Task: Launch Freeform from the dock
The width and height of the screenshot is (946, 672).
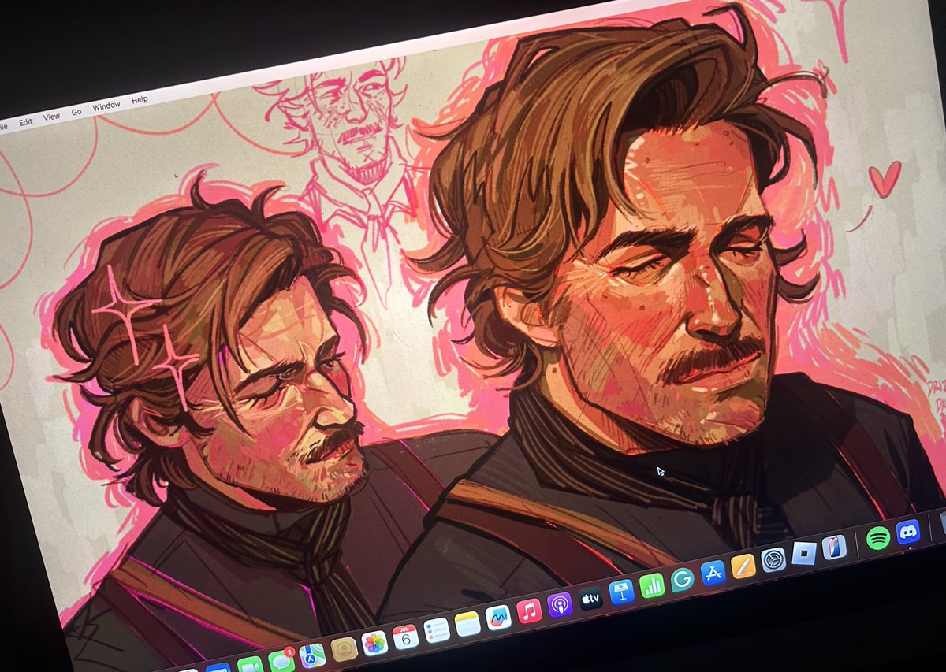Action: [498, 617]
